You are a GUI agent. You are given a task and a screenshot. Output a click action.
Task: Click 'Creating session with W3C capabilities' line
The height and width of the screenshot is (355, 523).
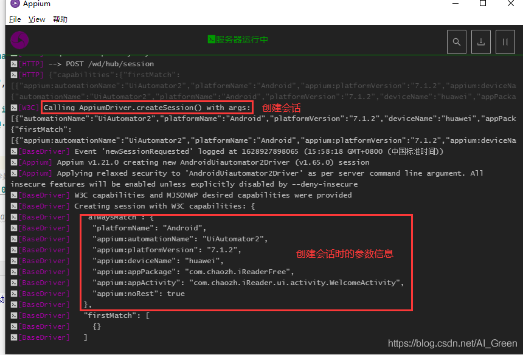click(164, 206)
